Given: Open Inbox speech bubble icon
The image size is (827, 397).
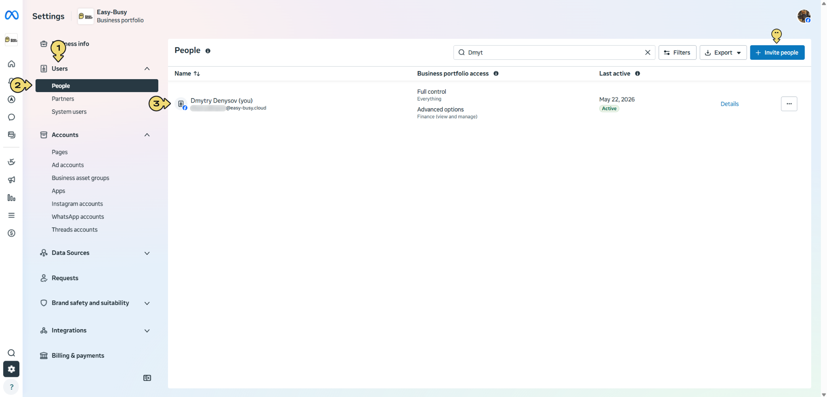Looking at the screenshot, I should (x=11, y=117).
